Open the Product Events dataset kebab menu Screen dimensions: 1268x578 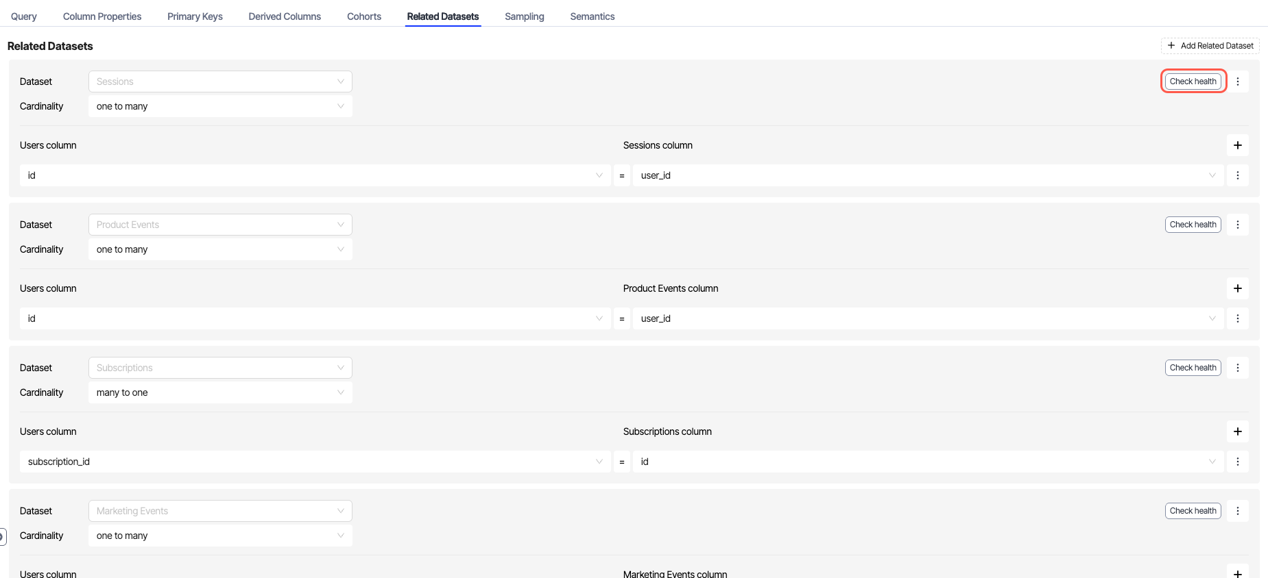pos(1237,225)
